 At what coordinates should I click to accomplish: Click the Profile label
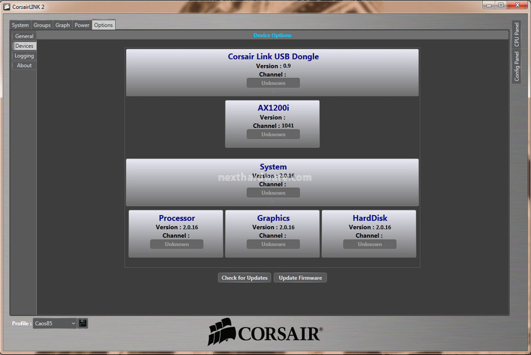[22, 323]
